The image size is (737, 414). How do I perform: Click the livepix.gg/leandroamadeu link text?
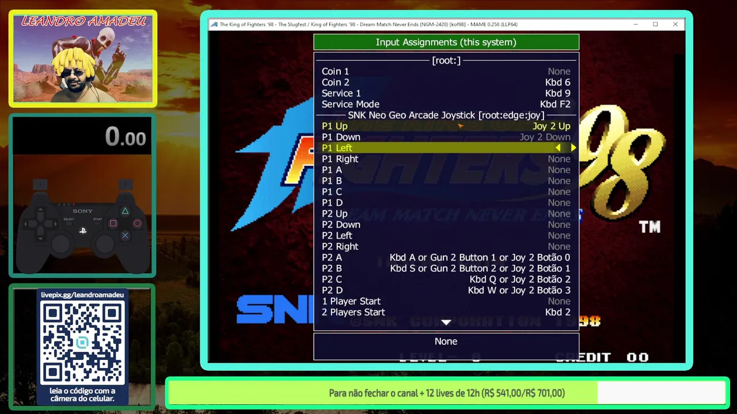point(82,294)
